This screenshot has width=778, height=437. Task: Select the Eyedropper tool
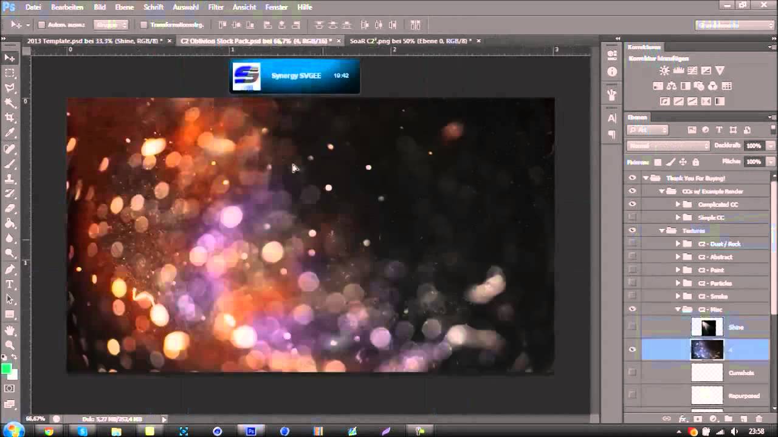tap(10, 133)
